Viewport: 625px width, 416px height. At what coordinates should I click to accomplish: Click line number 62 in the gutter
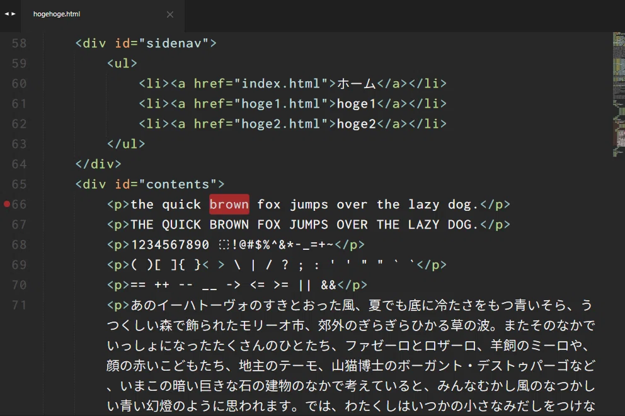point(19,124)
